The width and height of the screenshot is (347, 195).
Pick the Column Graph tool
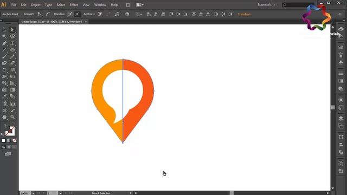[x=12, y=103]
